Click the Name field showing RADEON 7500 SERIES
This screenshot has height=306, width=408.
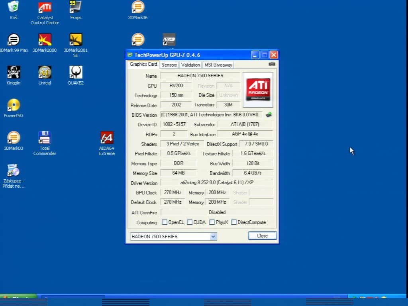[x=200, y=76]
